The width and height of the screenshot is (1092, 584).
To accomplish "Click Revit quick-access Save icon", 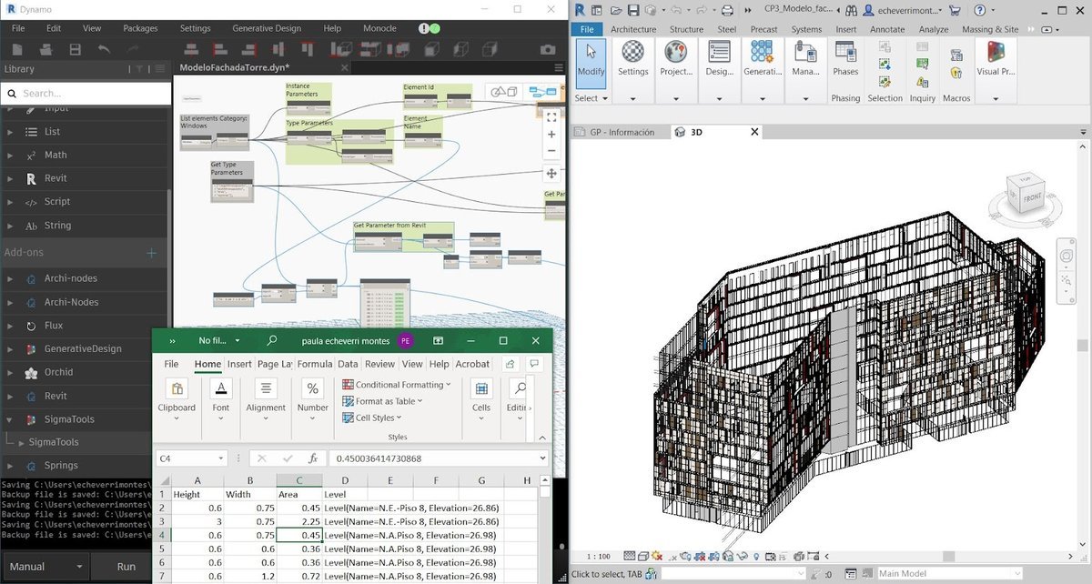I will (632, 10).
